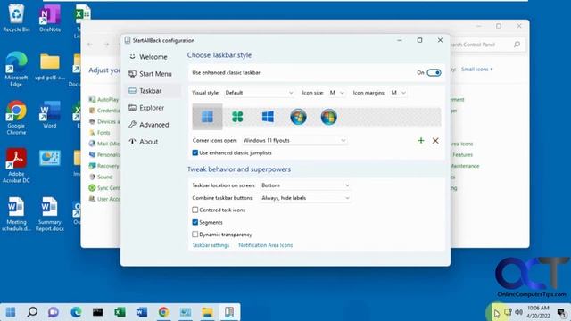Open Word from the taskbar
The width and height of the screenshot is (571, 321).
point(141,312)
